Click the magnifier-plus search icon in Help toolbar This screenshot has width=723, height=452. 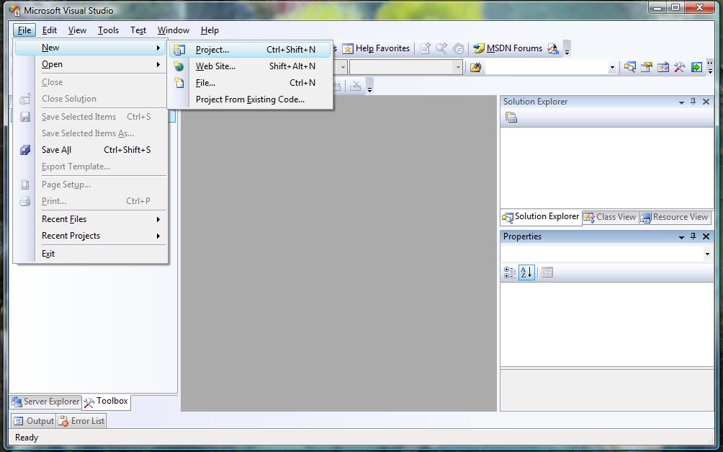click(441, 48)
